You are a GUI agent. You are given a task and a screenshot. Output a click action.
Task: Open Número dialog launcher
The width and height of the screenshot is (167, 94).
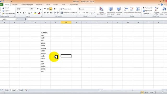pyautogui.click(x=95, y=16)
